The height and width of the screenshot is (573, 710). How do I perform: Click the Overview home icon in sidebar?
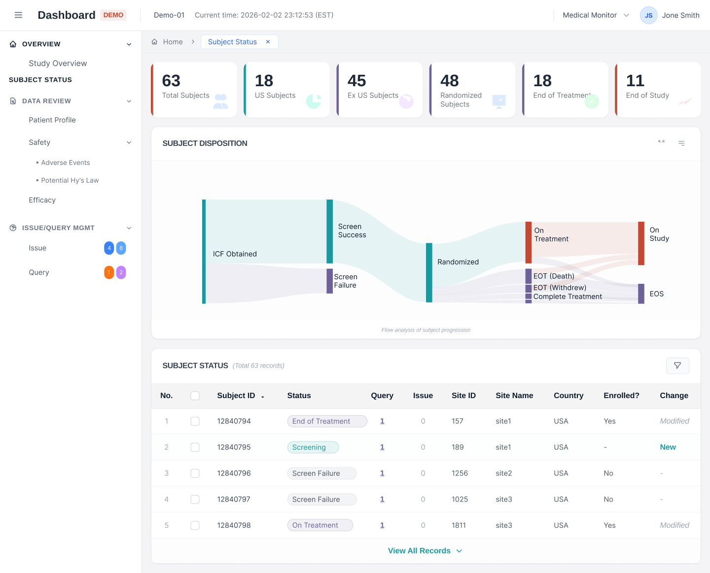12,44
